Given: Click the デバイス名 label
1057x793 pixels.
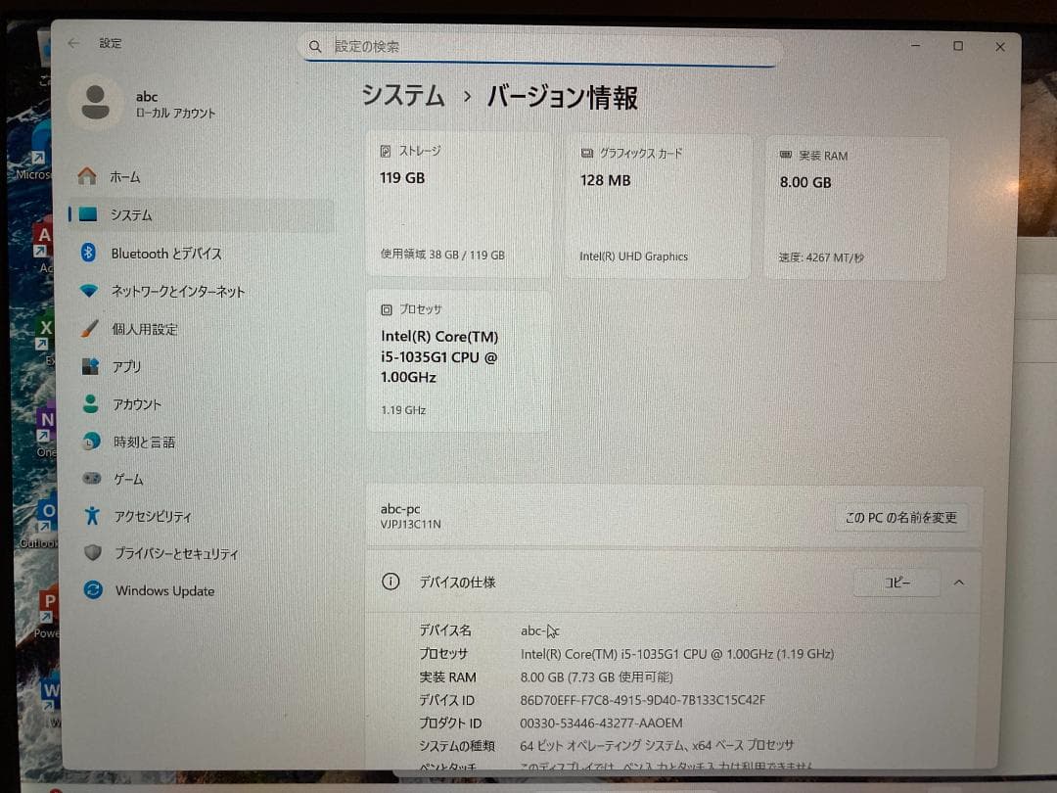Looking at the screenshot, I should click(445, 630).
